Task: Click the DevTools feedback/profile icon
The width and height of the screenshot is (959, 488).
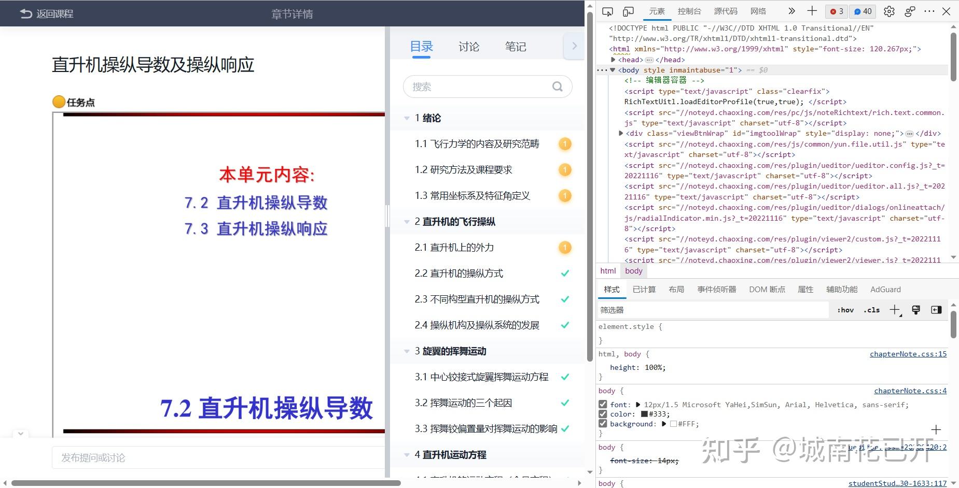Action: 910,11
